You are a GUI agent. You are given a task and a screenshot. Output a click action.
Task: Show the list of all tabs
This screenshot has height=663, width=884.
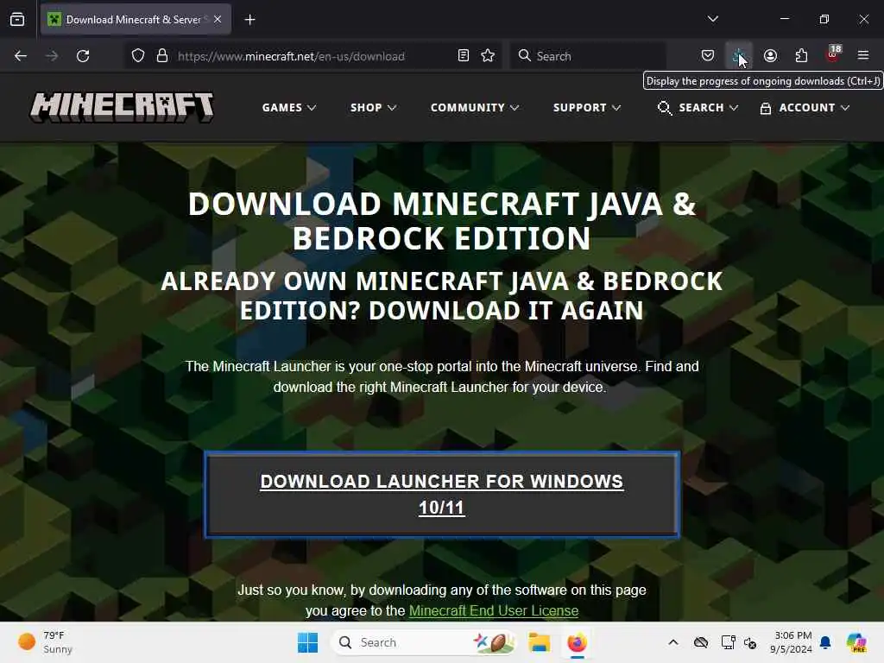tap(713, 19)
